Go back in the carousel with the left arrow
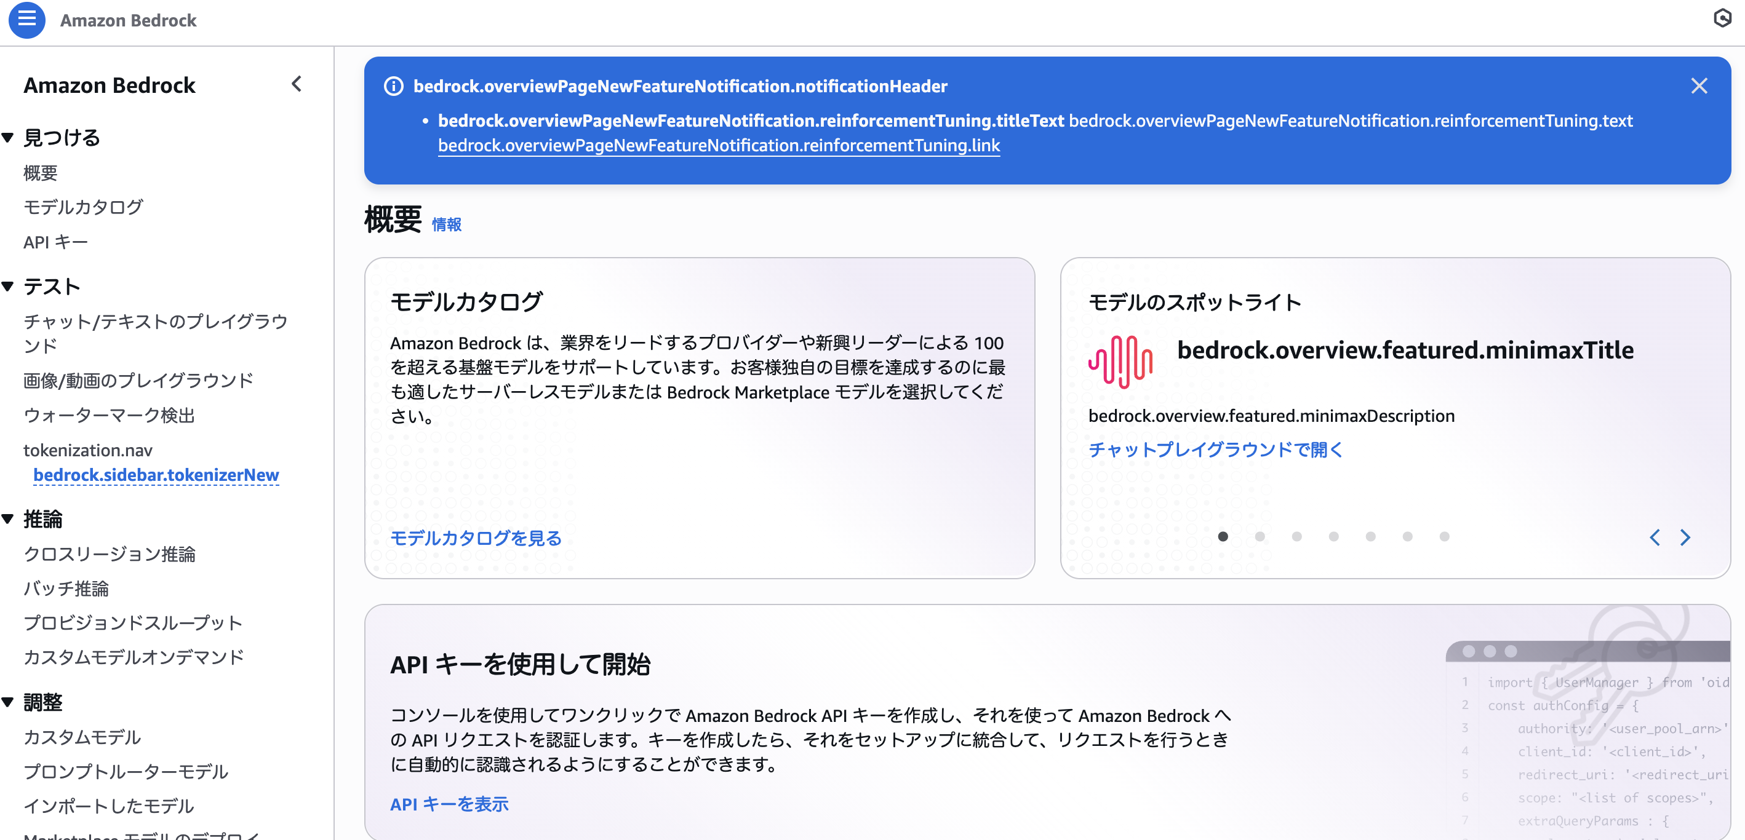Screen dimensions: 1745x840 (x=1655, y=537)
